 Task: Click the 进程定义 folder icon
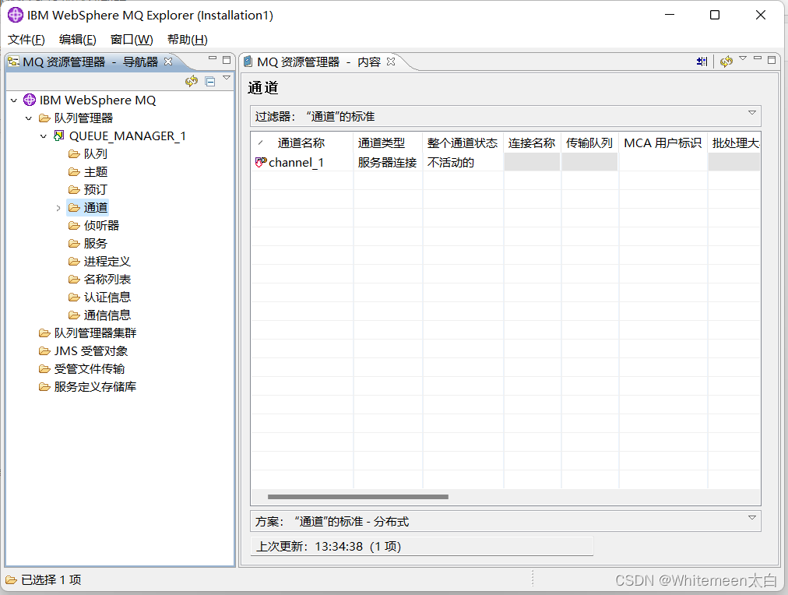[75, 262]
